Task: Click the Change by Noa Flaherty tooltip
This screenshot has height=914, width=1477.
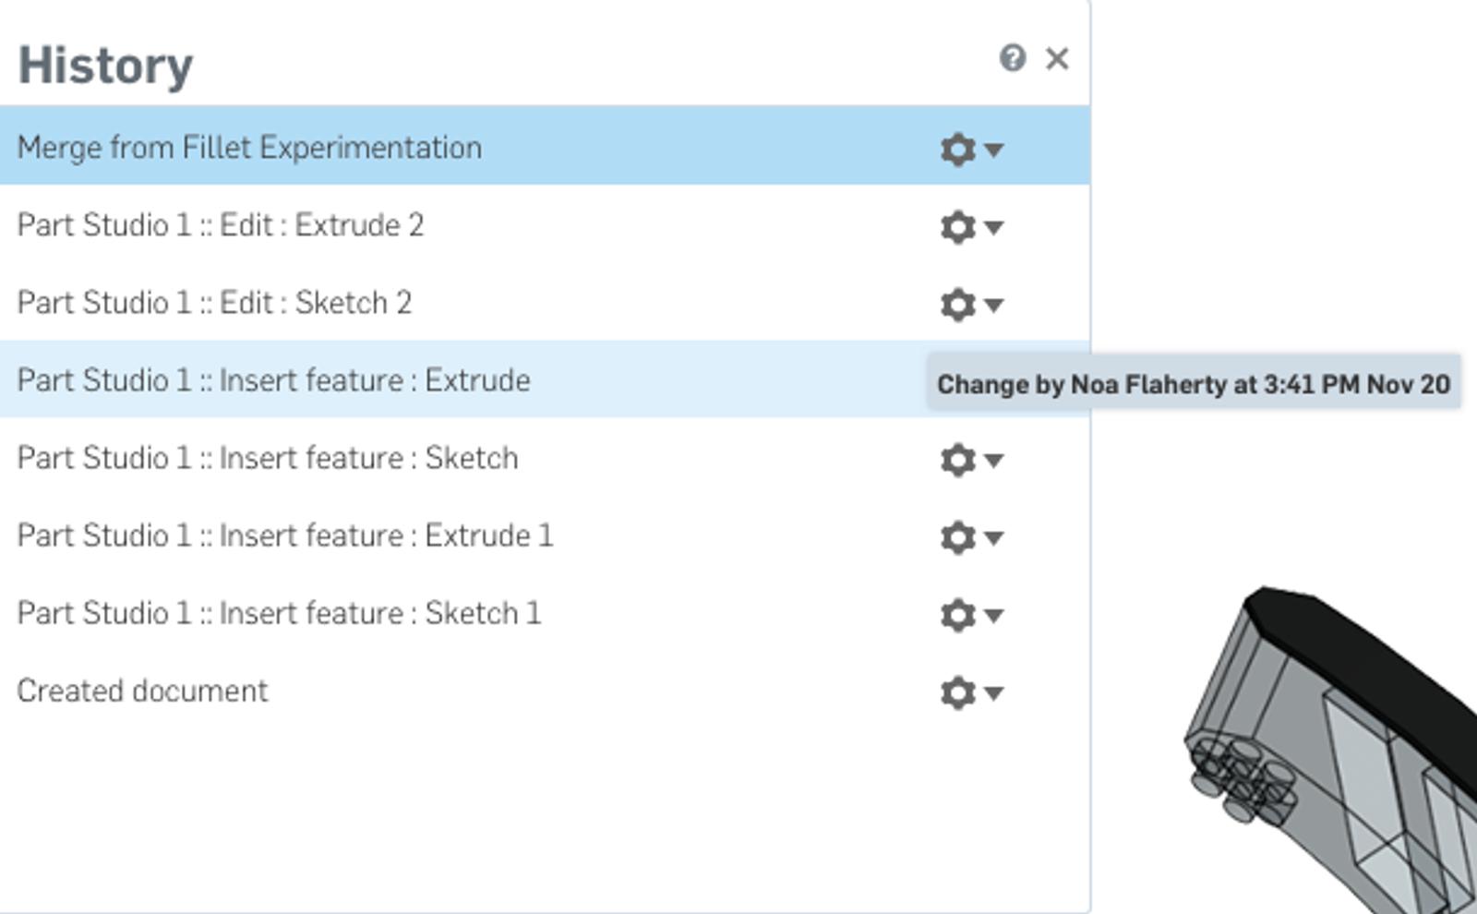Action: pos(1193,384)
